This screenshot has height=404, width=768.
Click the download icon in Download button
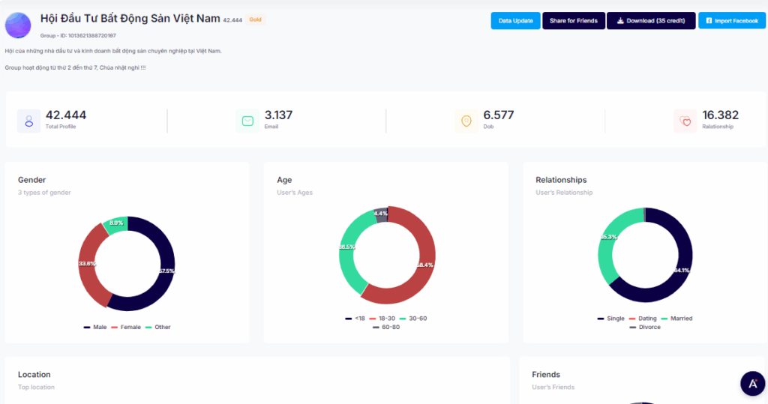pyautogui.click(x=620, y=21)
